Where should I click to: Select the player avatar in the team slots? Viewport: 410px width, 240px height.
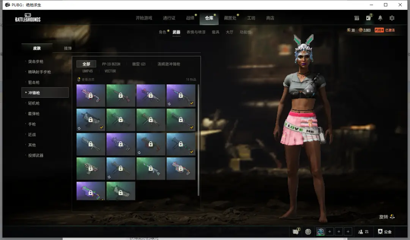[320, 232]
